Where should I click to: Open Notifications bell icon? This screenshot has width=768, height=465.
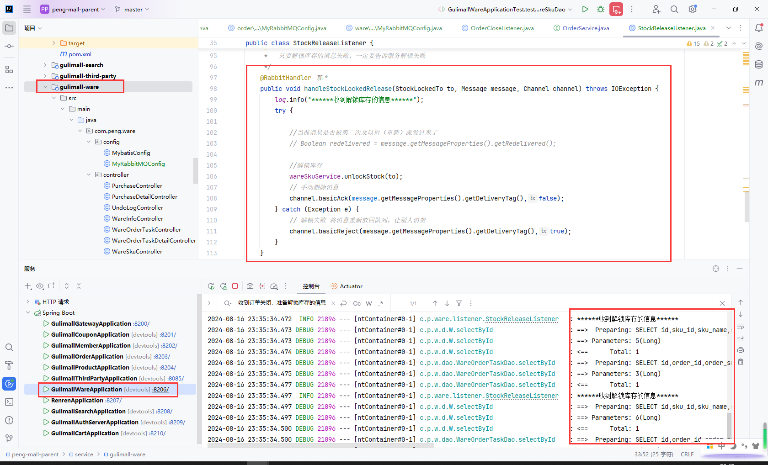coord(759,28)
